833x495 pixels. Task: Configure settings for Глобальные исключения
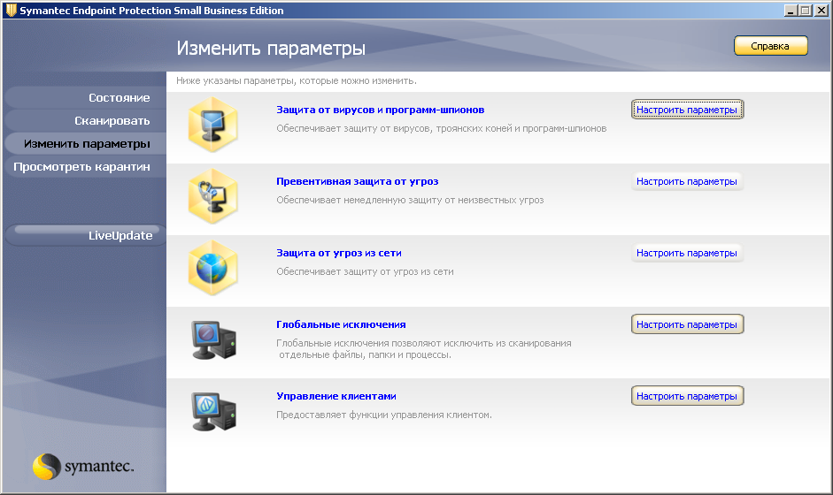click(x=687, y=324)
